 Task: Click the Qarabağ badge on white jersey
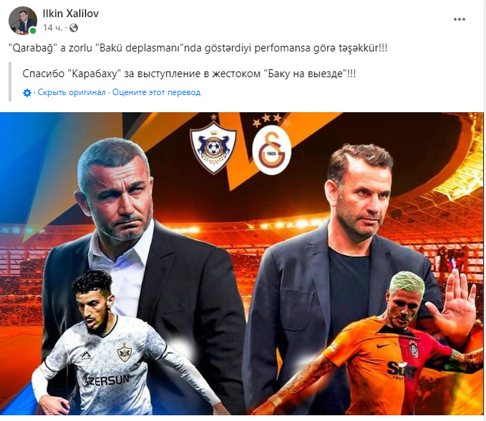[x=125, y=352]
